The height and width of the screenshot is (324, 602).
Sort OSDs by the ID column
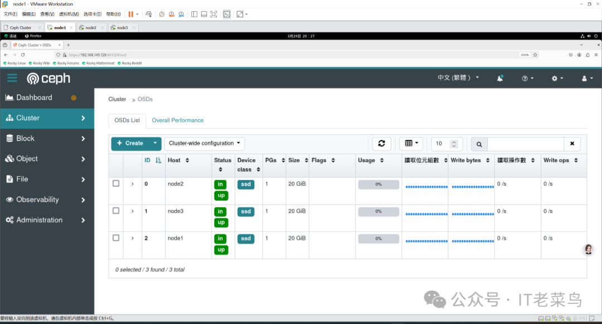tap(153, 161)
